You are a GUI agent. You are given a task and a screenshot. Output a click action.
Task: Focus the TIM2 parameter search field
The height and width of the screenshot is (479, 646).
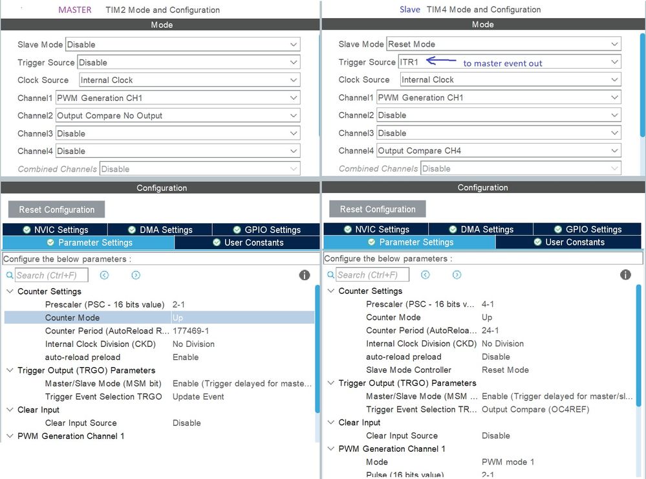[52, 275]
